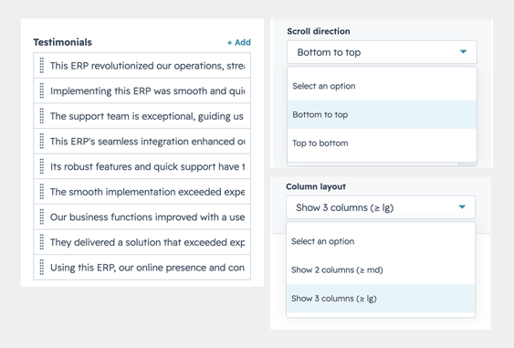Click drag handle of 'Implementing this ERP' testimonial
Screen dimensions: 514x348
click(42, 90)
